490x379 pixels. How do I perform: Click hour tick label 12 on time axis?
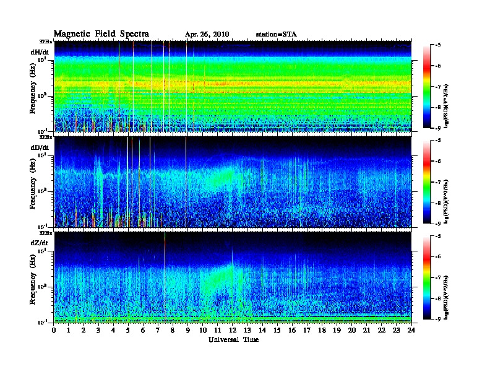pyautogui.click(x=233, y=331)
